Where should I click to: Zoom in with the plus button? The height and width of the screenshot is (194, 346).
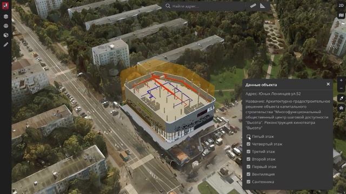click(341, 80)
